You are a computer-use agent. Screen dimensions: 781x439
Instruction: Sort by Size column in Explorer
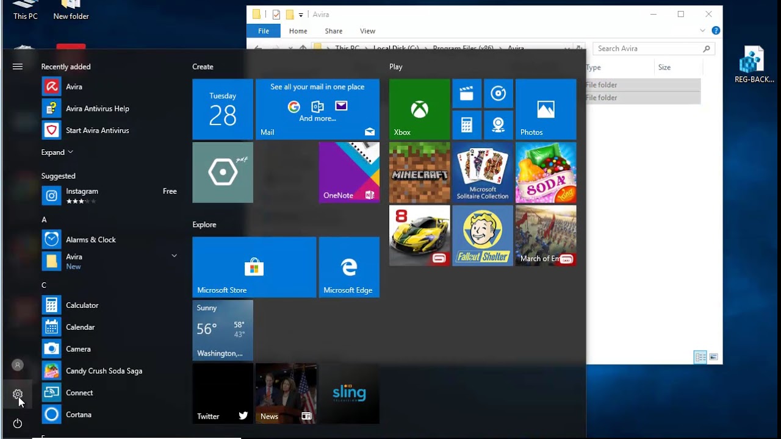coord(664,68)
